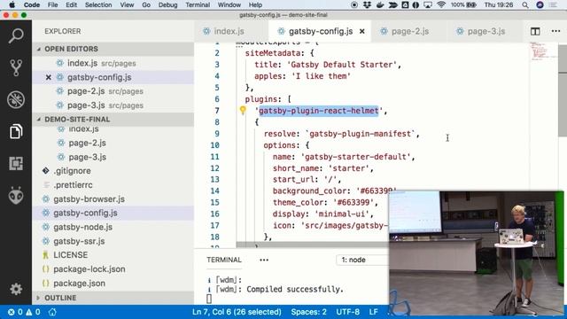Open the Debug menu
Screen dimensions: 567x319
167,4
